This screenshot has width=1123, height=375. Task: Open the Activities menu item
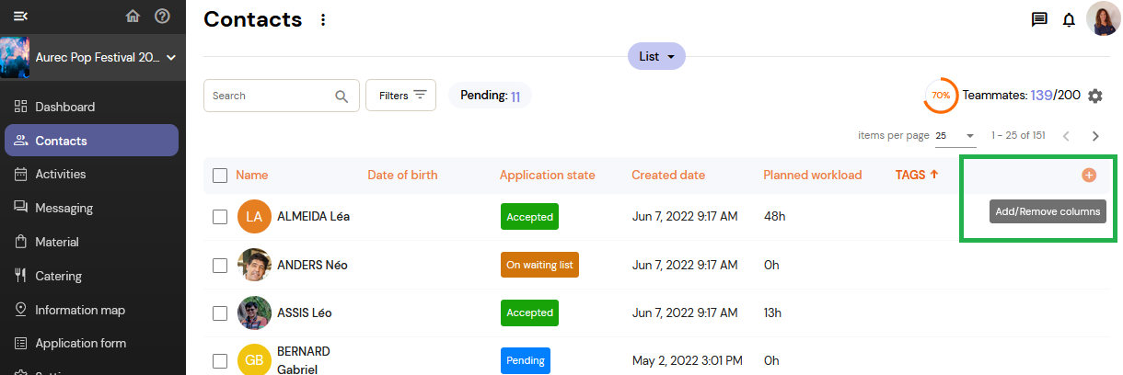tap(91, 174)
